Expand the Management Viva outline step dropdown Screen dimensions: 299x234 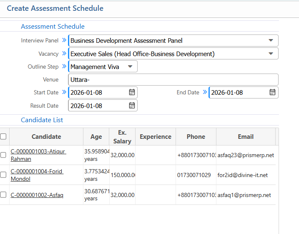click(x=130, y=67)
